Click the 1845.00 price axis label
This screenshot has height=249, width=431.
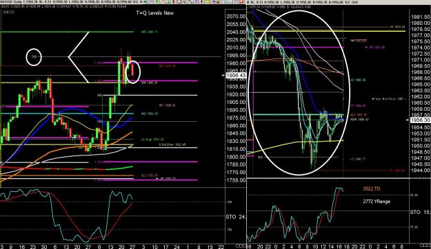pyautogui.click(x=236, y=133)
